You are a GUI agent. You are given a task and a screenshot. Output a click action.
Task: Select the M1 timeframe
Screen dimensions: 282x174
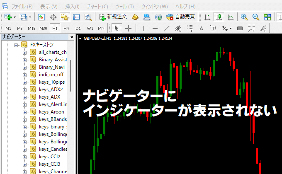pyautogui.click(x=8, y=29)
